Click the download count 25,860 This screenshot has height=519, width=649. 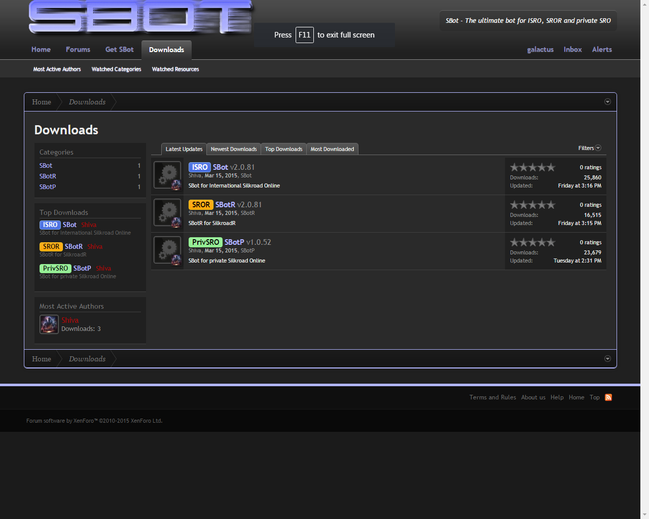pos(592,177)
